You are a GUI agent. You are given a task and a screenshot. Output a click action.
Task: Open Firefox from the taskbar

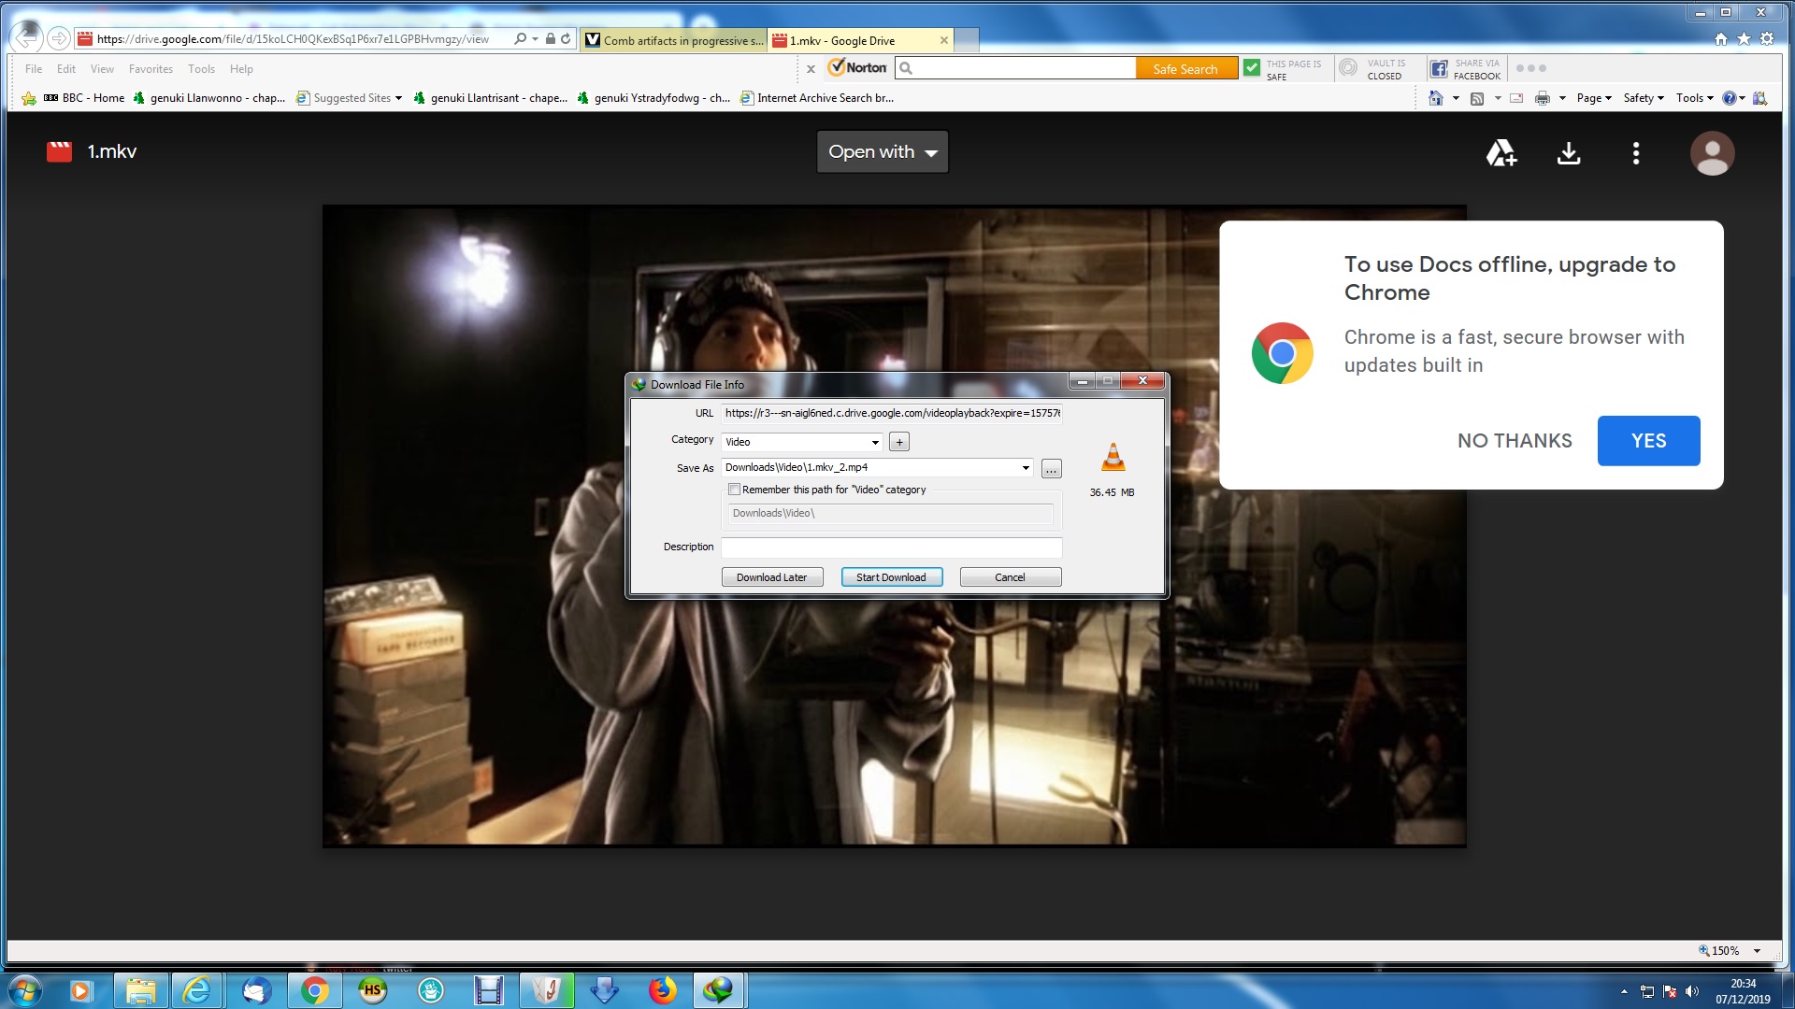coord(662,989)
